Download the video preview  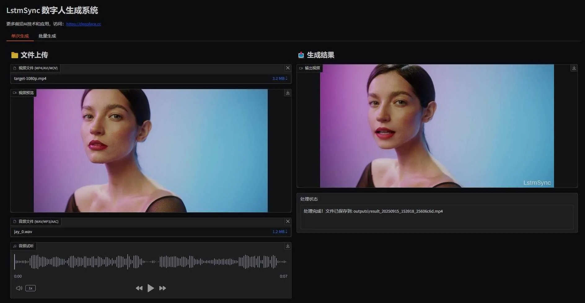click(288, 93)
